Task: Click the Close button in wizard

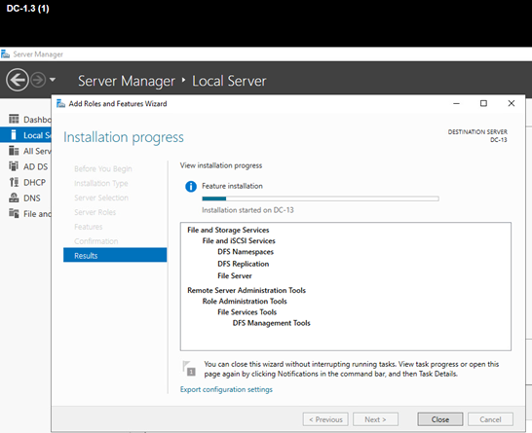Action: coord(440,419)
